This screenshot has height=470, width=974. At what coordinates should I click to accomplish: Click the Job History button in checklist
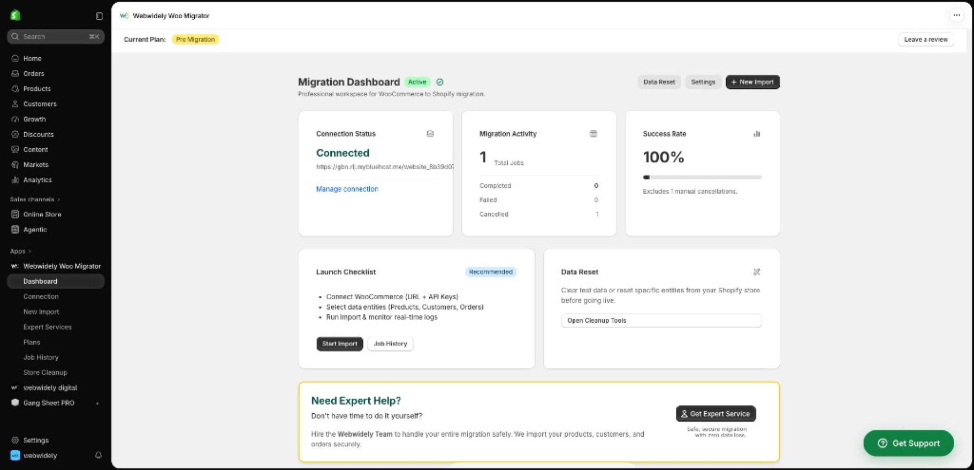coord(390,343)
